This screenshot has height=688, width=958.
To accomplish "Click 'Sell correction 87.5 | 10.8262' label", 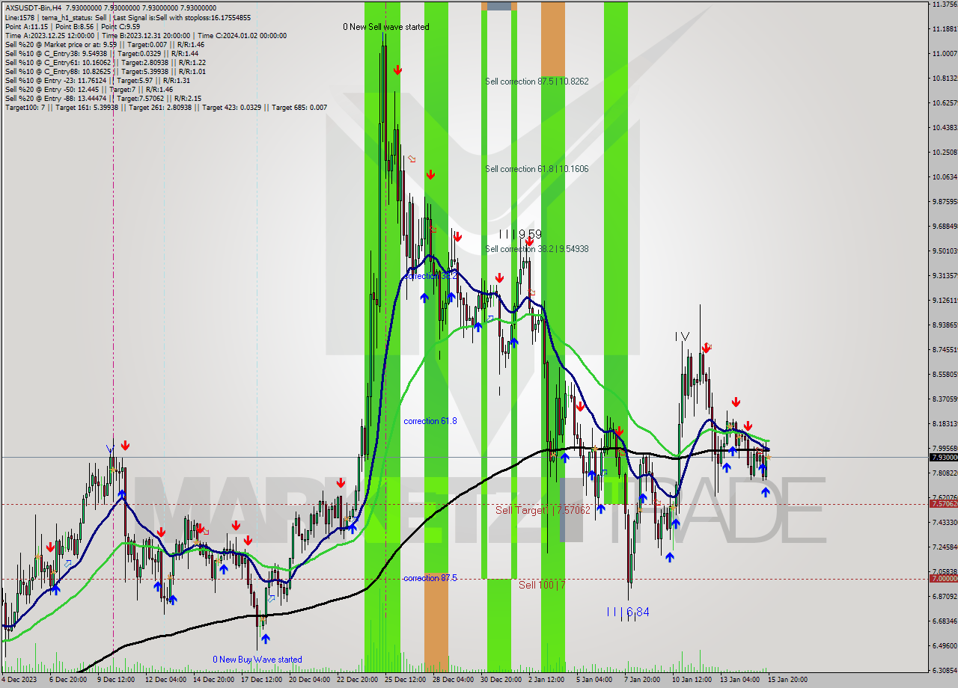I will click(536, 82).
